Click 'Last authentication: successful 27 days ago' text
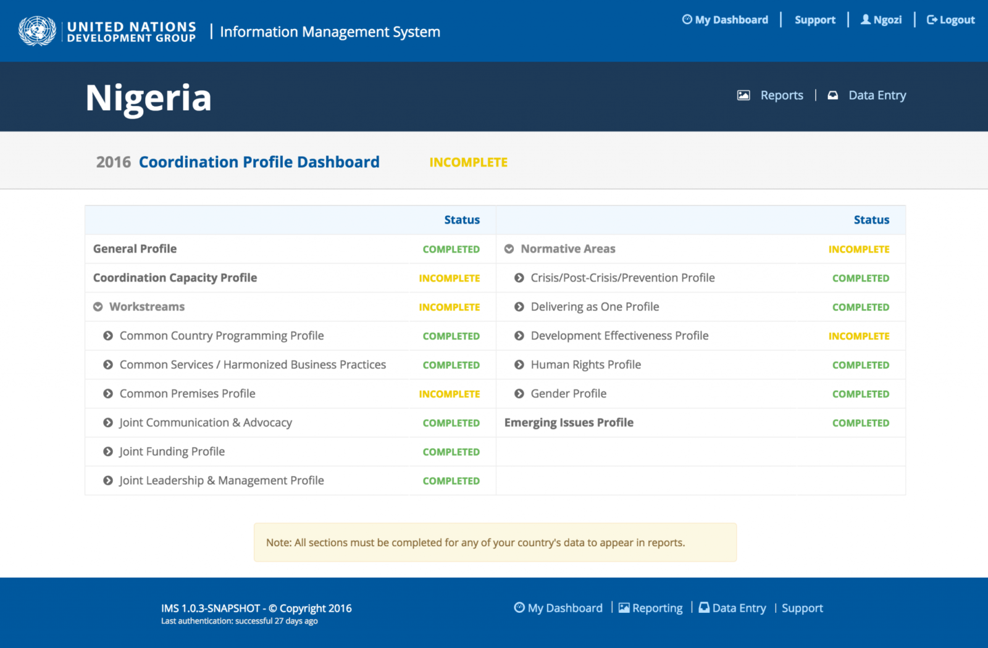This screenshot has width=988, height=648. point(240,621)
